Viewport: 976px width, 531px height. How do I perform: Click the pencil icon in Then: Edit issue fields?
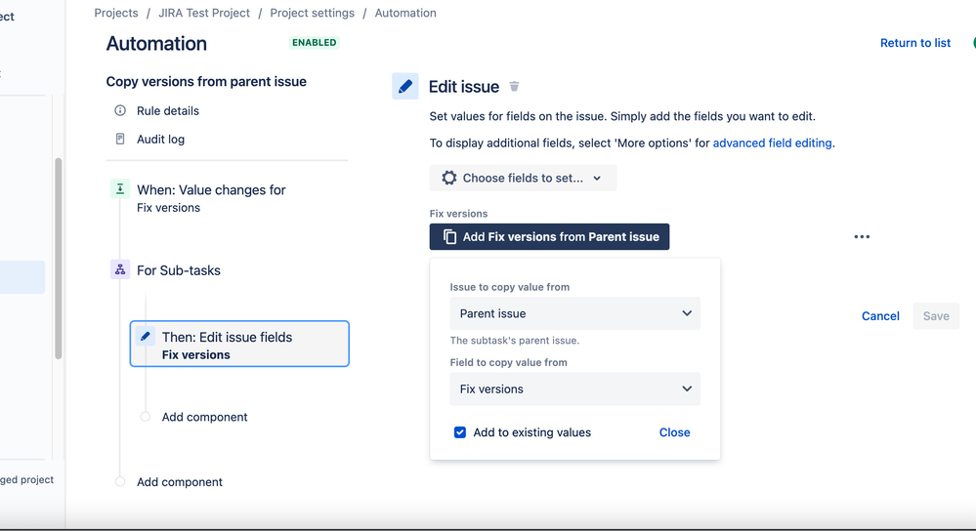click(145, 337)
